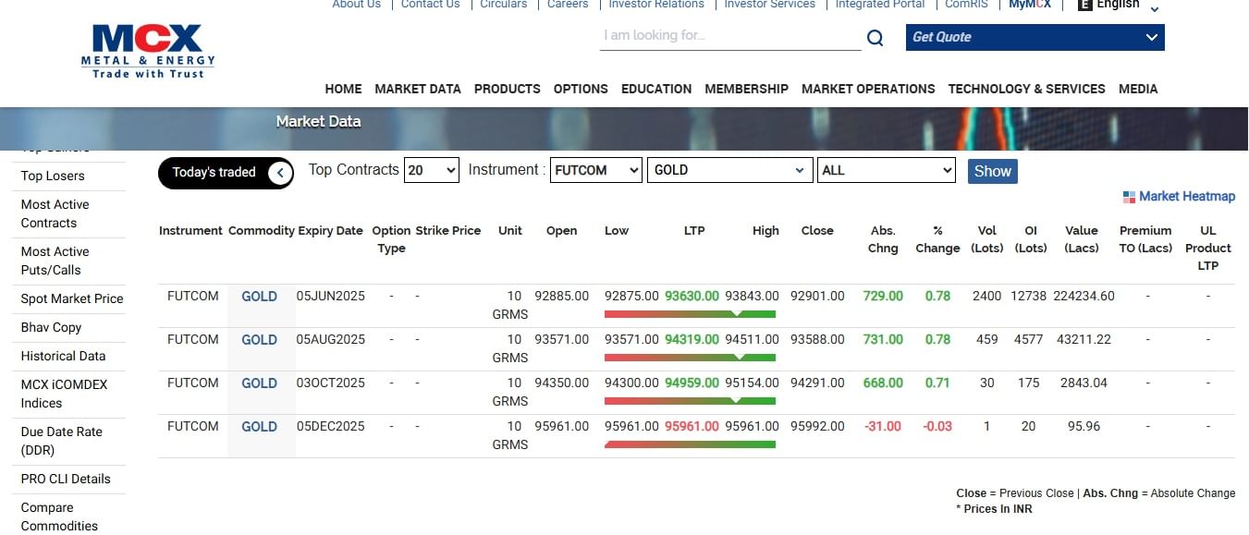Open the TECHNOLOGY & SERVICES menu
Image resolution: width=1249 pixels, height=535 pixels.
pos(1026,89)
